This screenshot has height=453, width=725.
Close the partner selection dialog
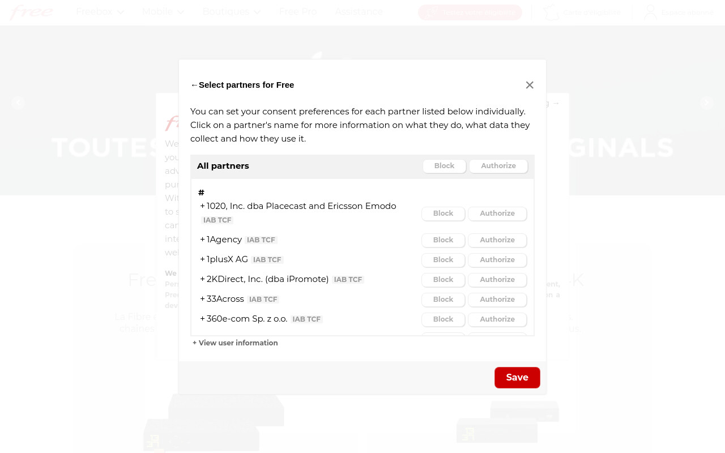[530, 85]
